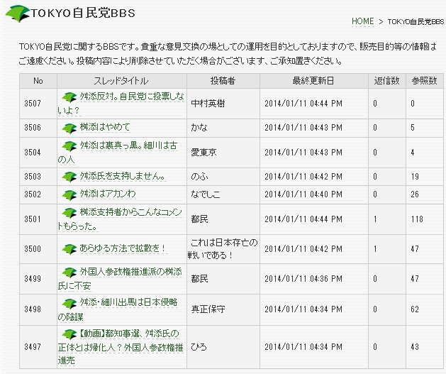This screenshot has height=374, width=446.
Task: Click the thread icon beside the 【動画】 thread
Action: [x=69, y=334]
